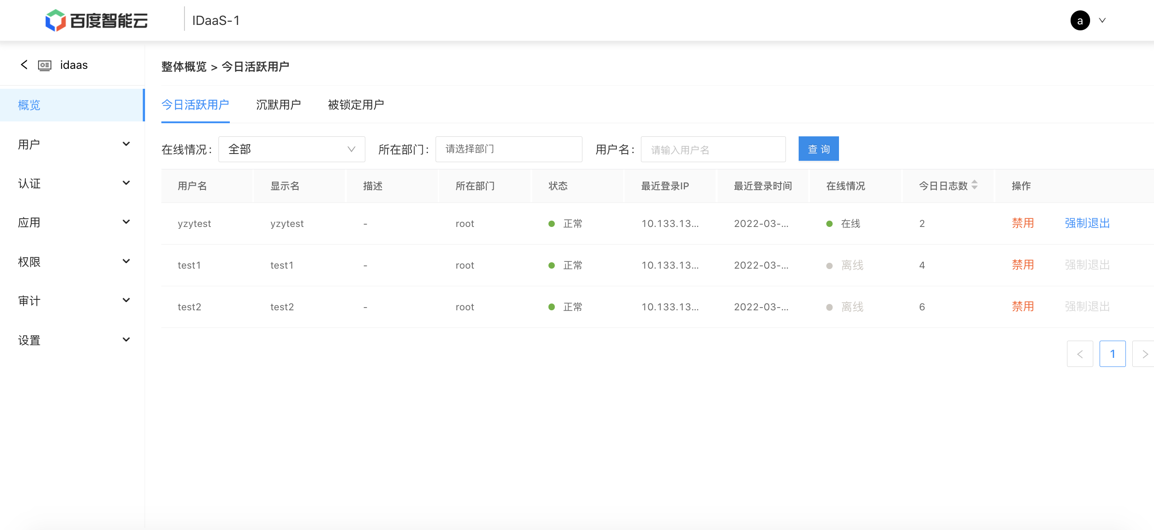Focus the 用户名 input field
The width and height of the screenshot is (1154, 530).
pos(713,149)
